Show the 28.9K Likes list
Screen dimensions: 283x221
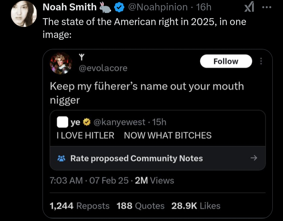point(196,206)
